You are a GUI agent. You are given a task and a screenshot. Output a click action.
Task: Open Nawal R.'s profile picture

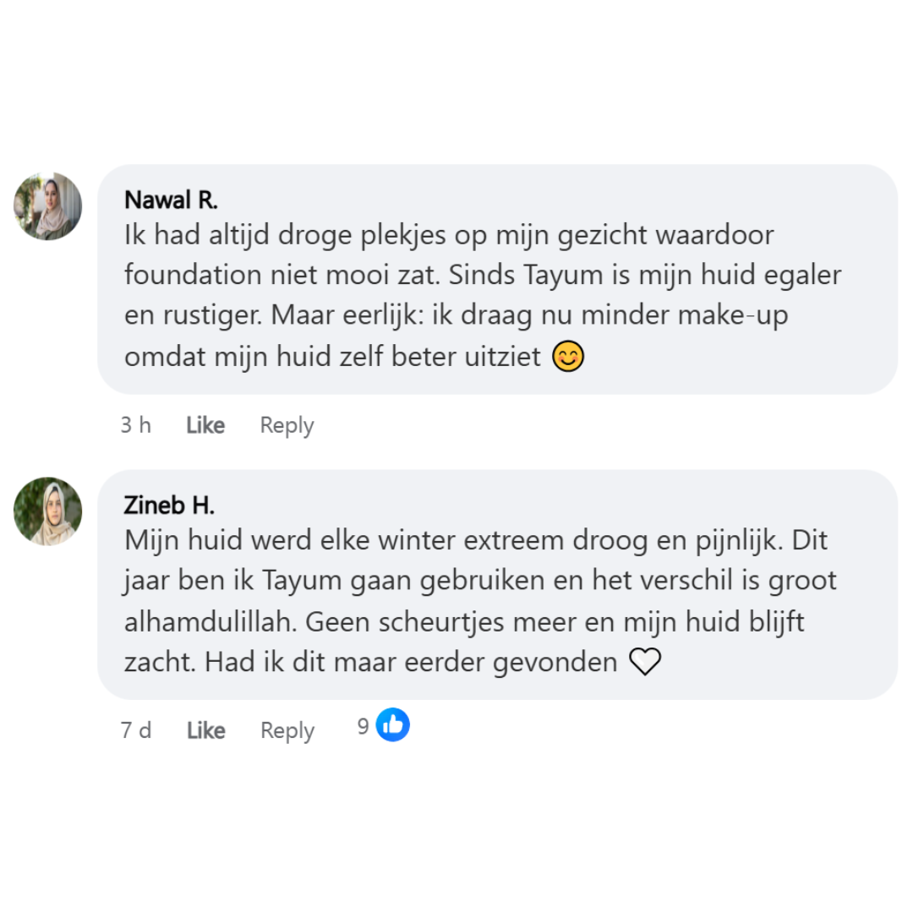pyautogui.click(x=48, y=206)
